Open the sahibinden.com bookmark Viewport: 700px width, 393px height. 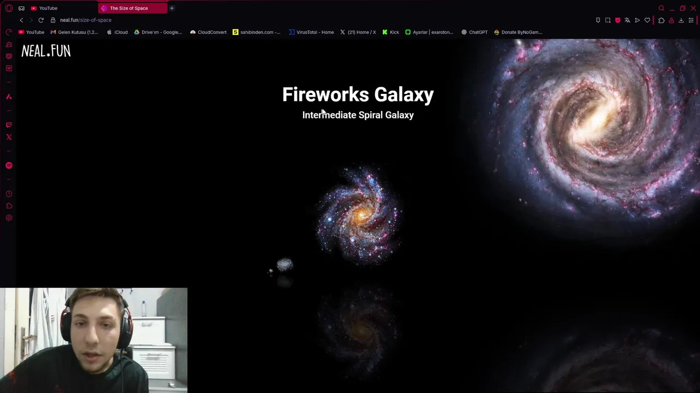pyautogui.click(x=256, y=32)
